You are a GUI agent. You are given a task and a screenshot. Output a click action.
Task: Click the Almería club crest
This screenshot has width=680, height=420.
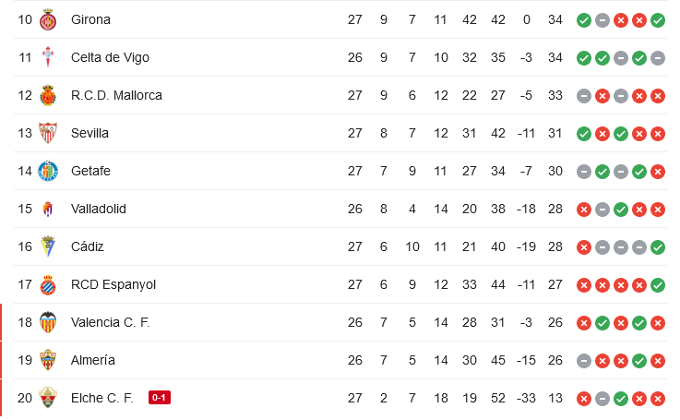click(x=48, y=360)
